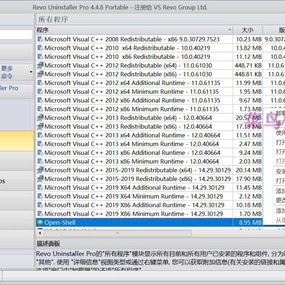The image size is (285, 285).
Task: Click size cell 448.71 KB
Action: pos(248,66)
